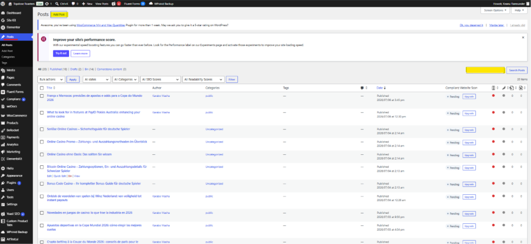Check the Seriöse Online Casinos post box

(41, 130)
